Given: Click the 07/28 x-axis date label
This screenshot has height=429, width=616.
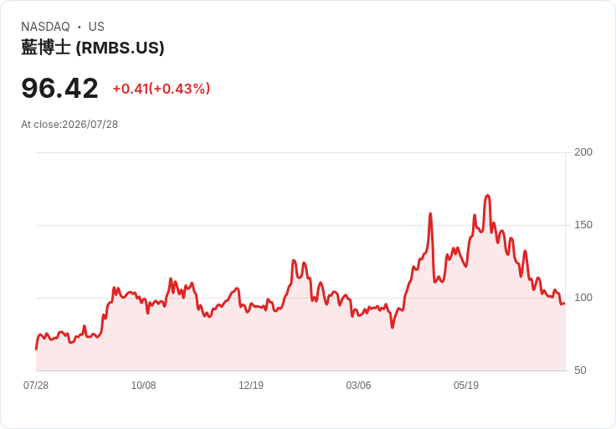Looking at the screenshot, I should pyautogui.click(x=36, y=385).
